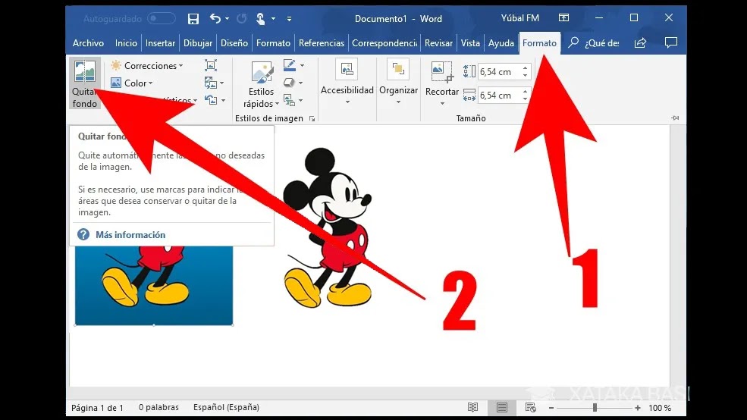Select the Dibujar tab

click(x=198, y=43)
